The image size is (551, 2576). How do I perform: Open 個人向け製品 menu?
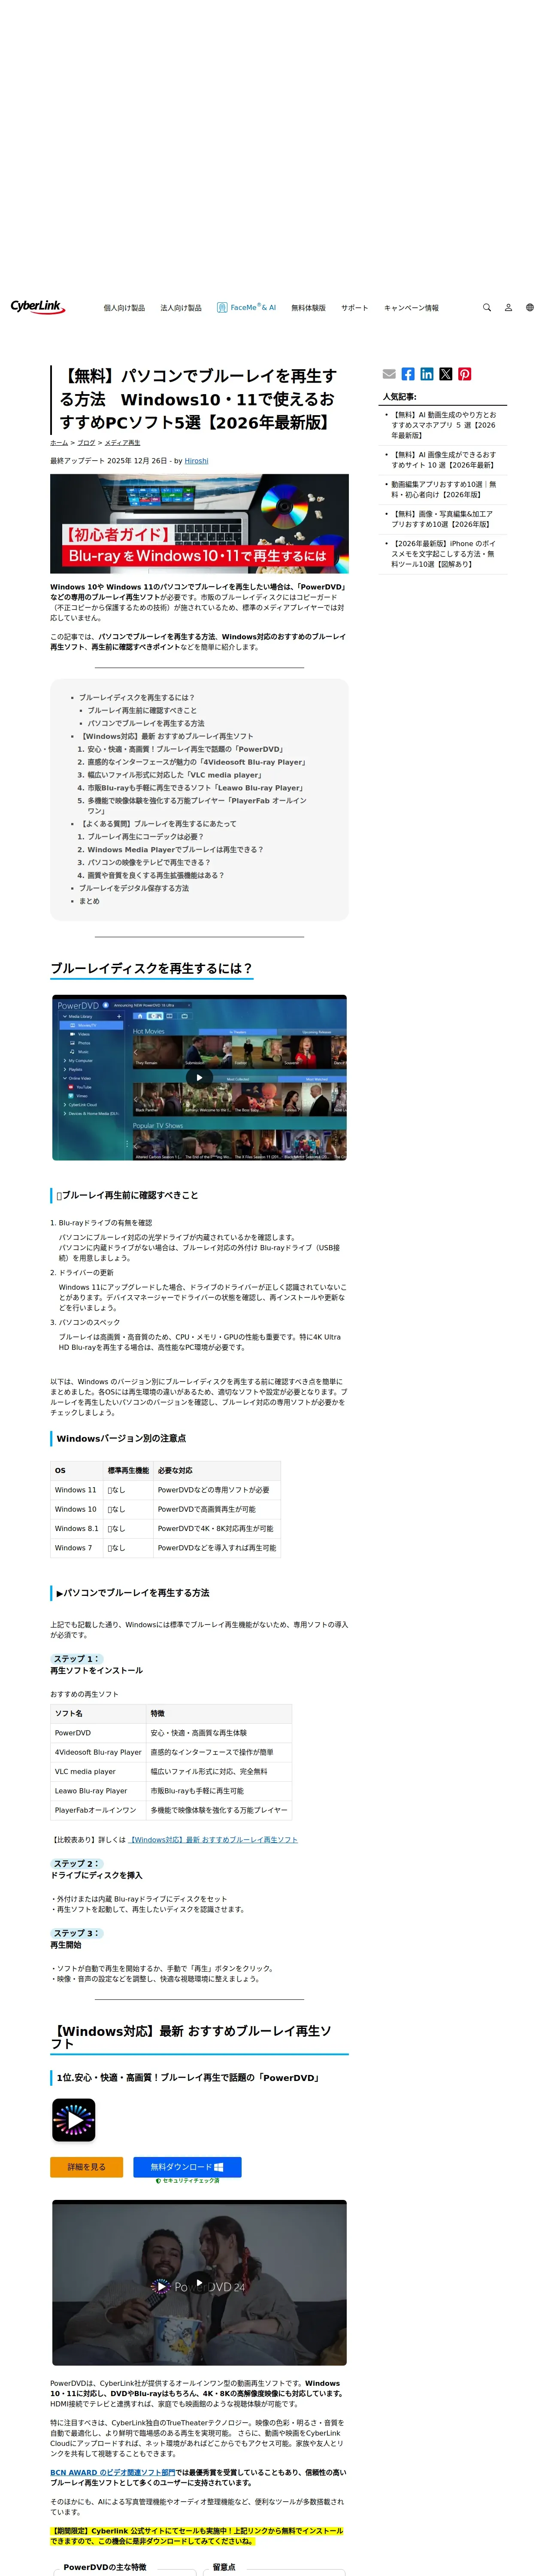click(x=124, y=308)
